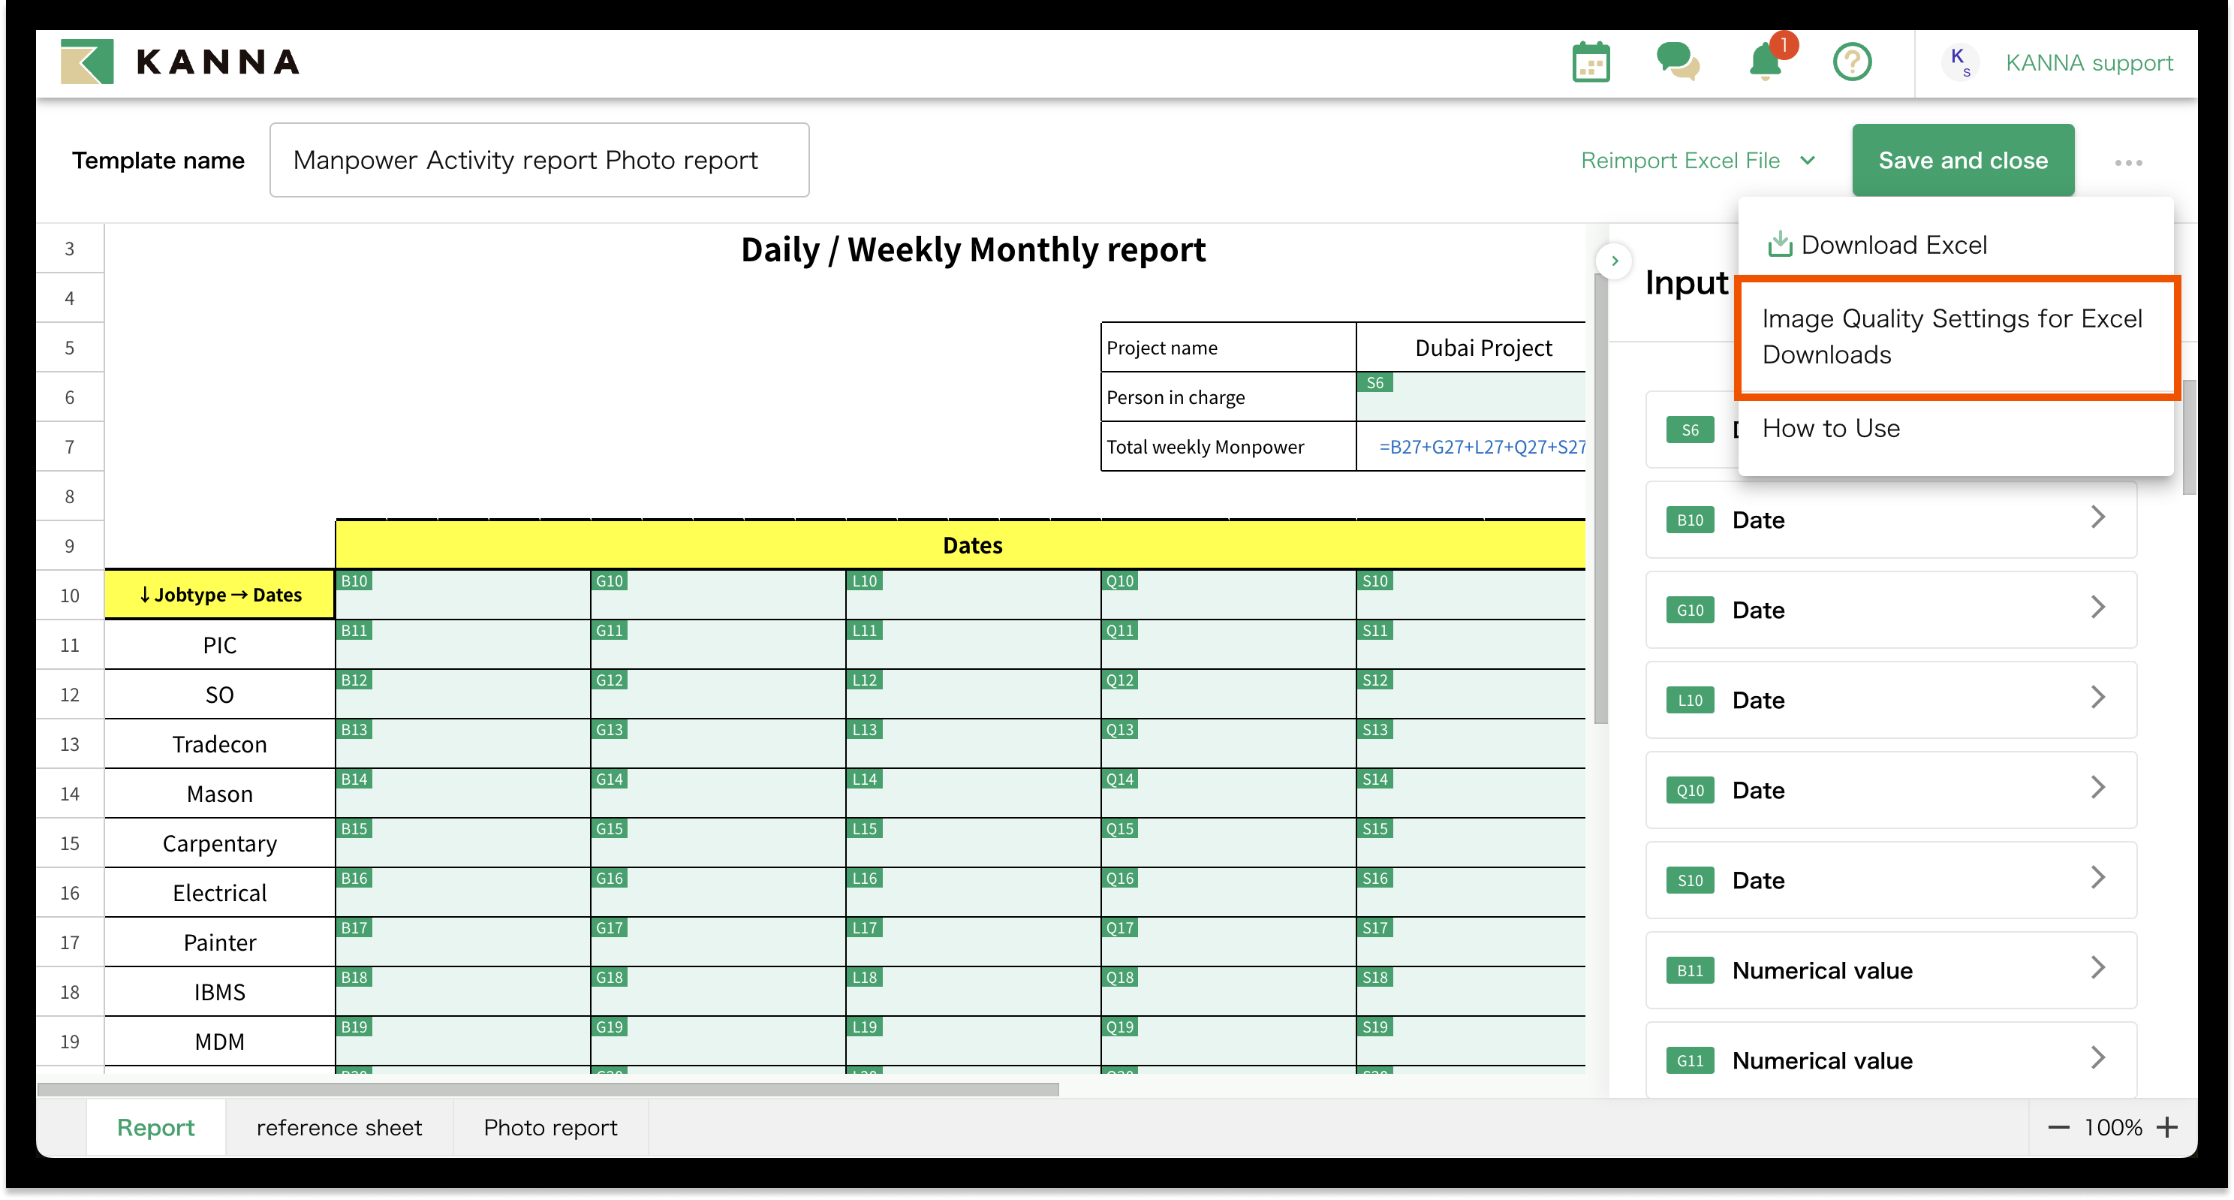Expand the Q10 Date row chevron
2234x1200 pixels.
[x=2099, y=787]
